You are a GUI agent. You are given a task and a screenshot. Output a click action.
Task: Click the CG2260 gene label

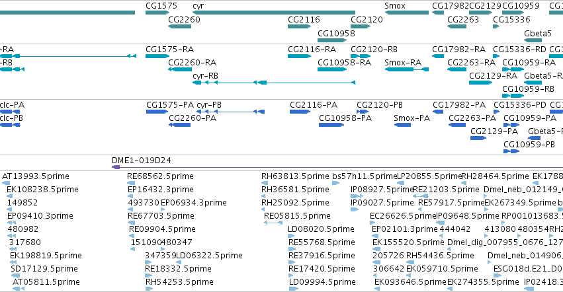point(184,19)
